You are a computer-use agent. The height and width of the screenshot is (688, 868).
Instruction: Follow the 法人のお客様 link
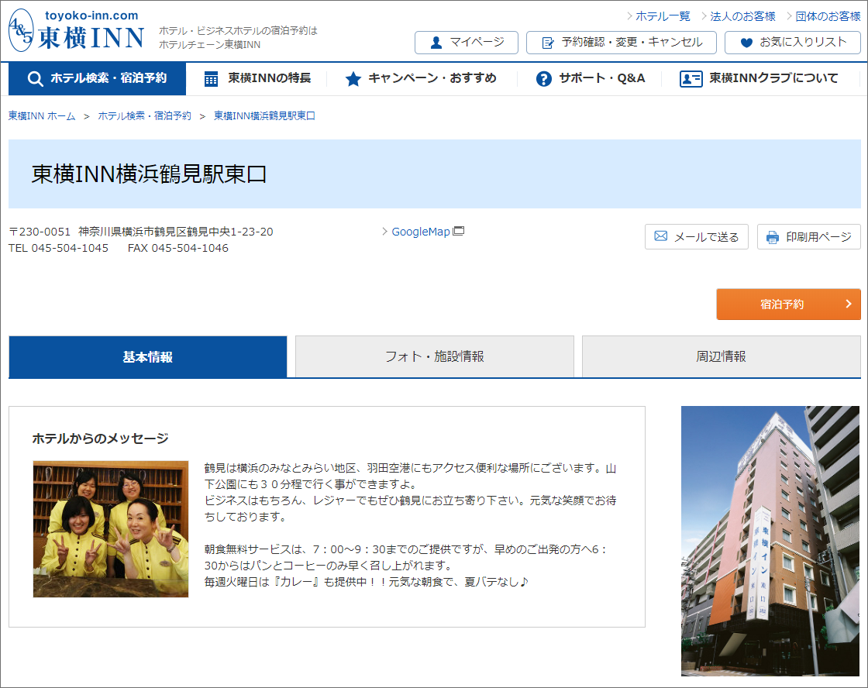[x=742, y=16]
